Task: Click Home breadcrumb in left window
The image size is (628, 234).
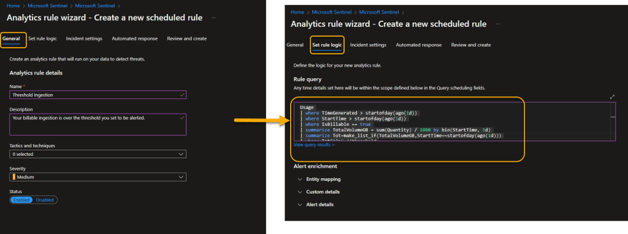Action: click(13, 5)
